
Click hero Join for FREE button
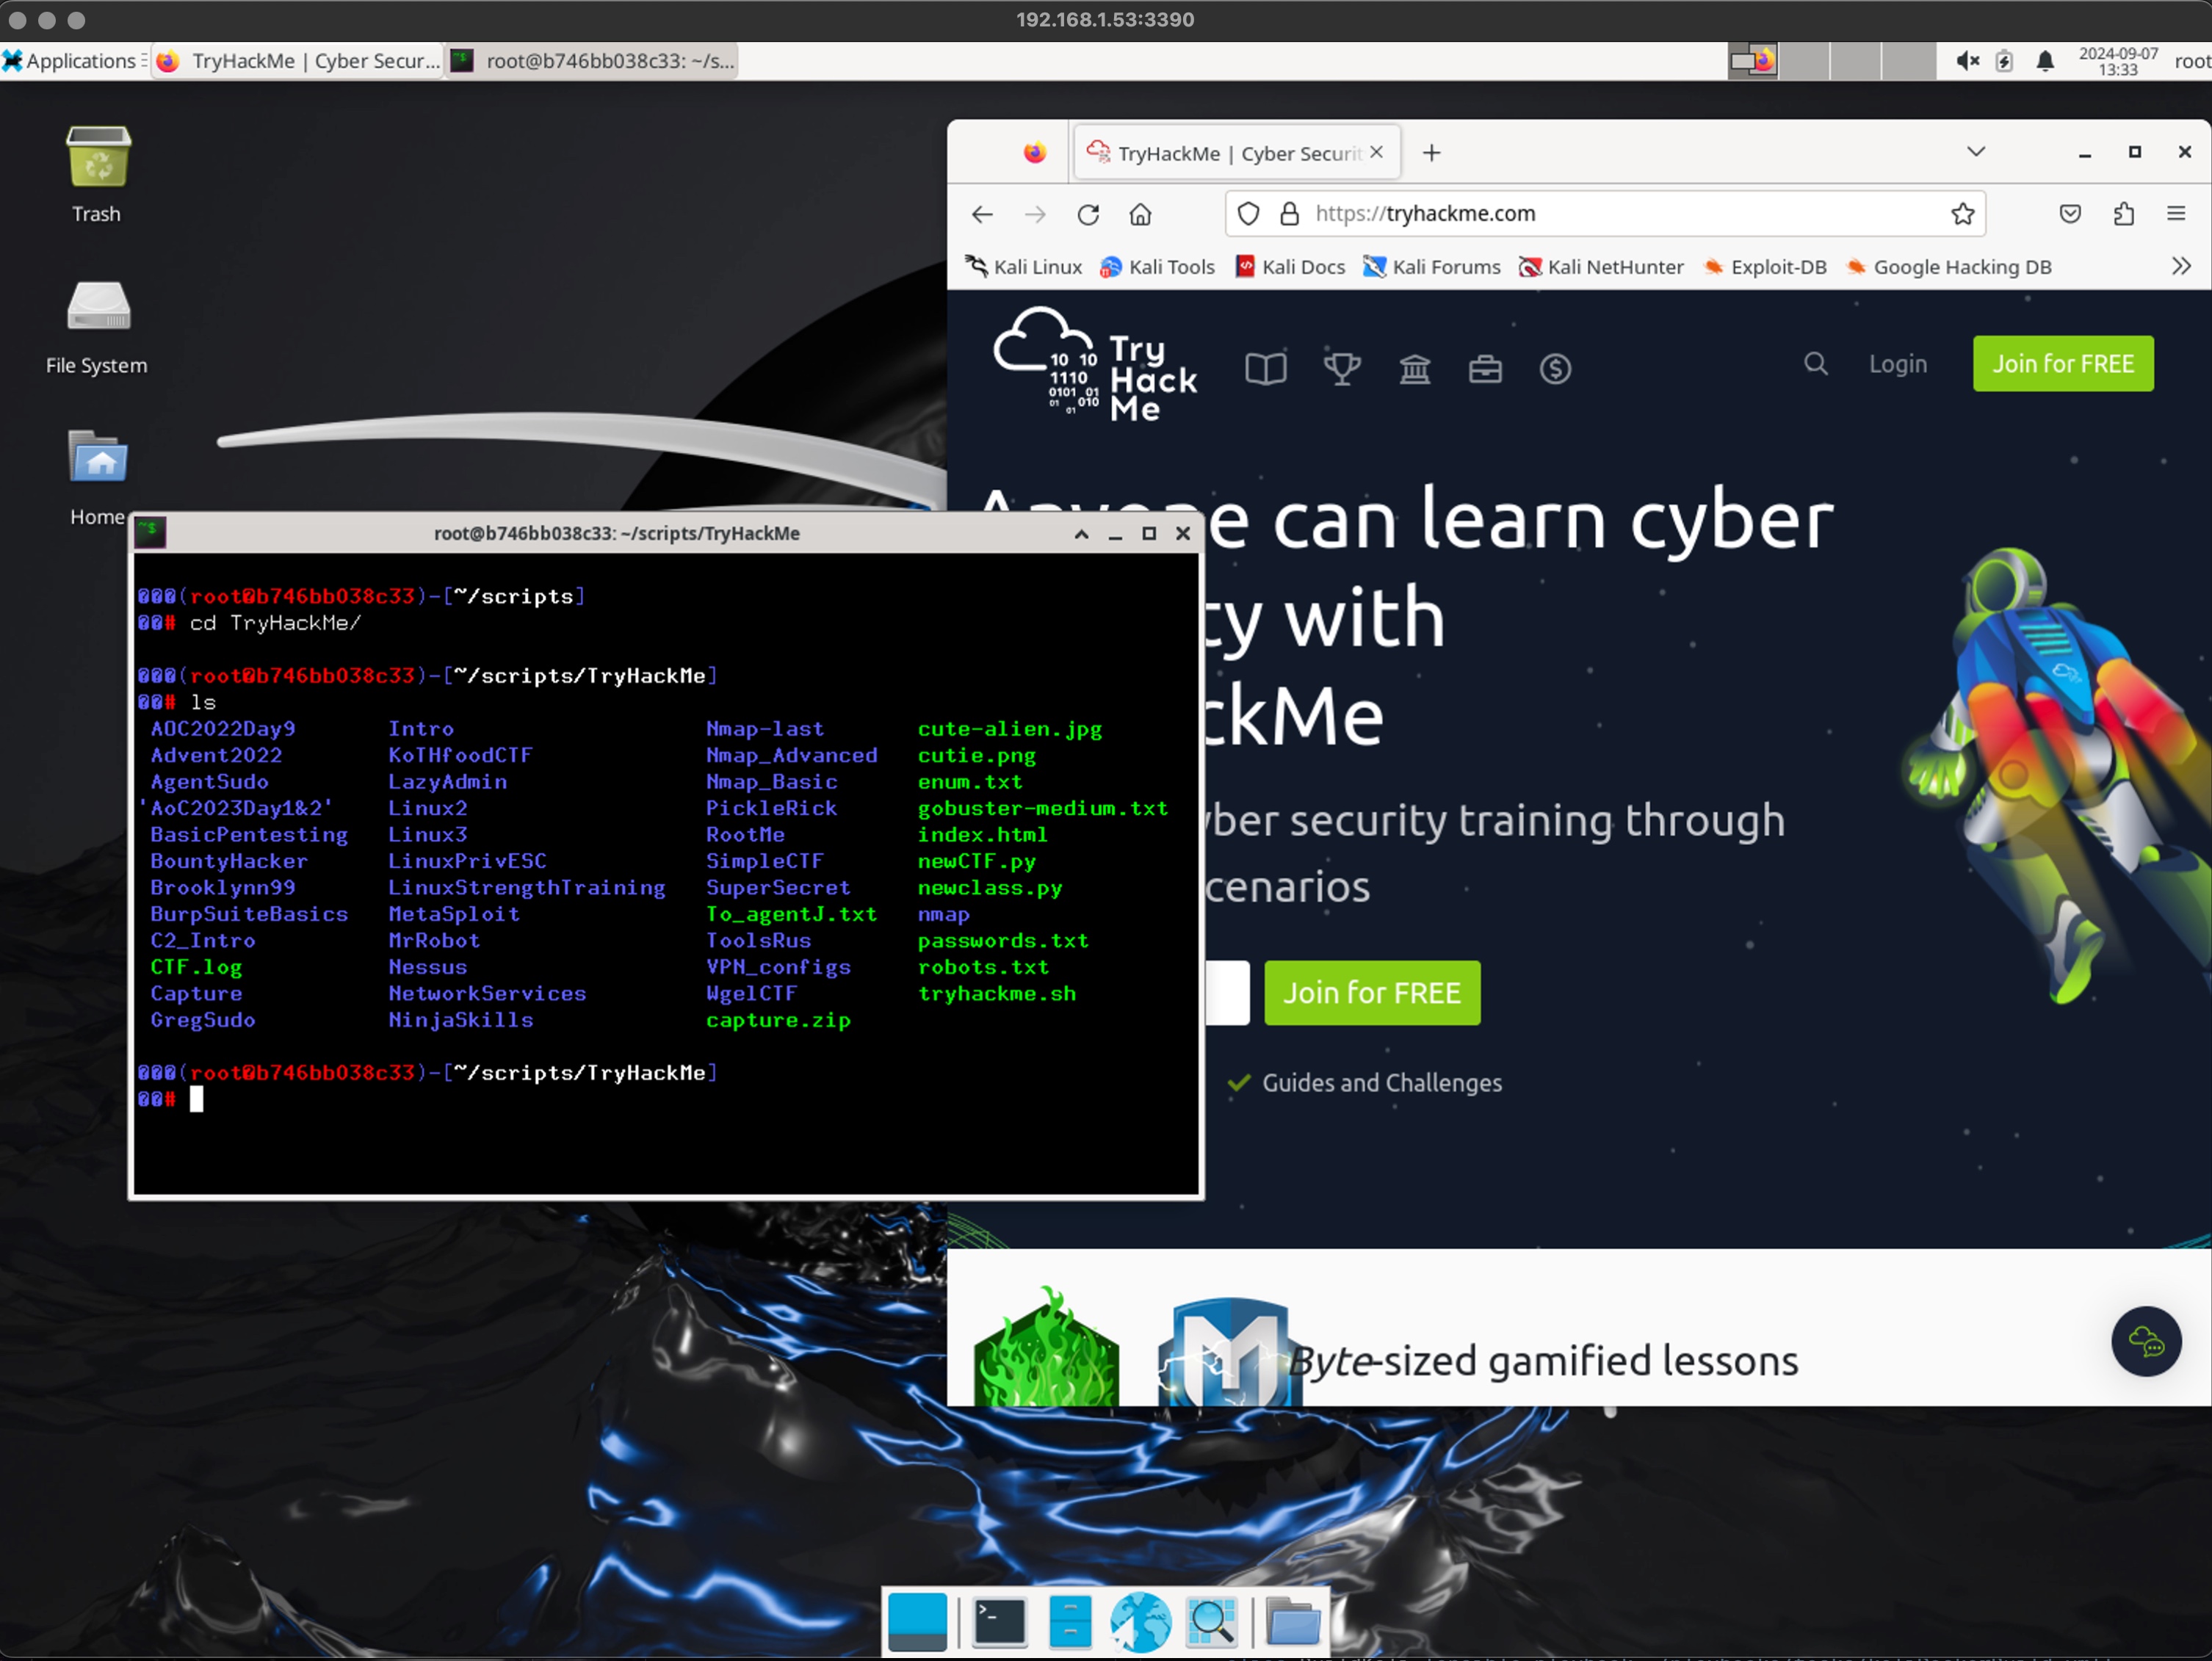pyautogui.click(x=1372, y=993)
